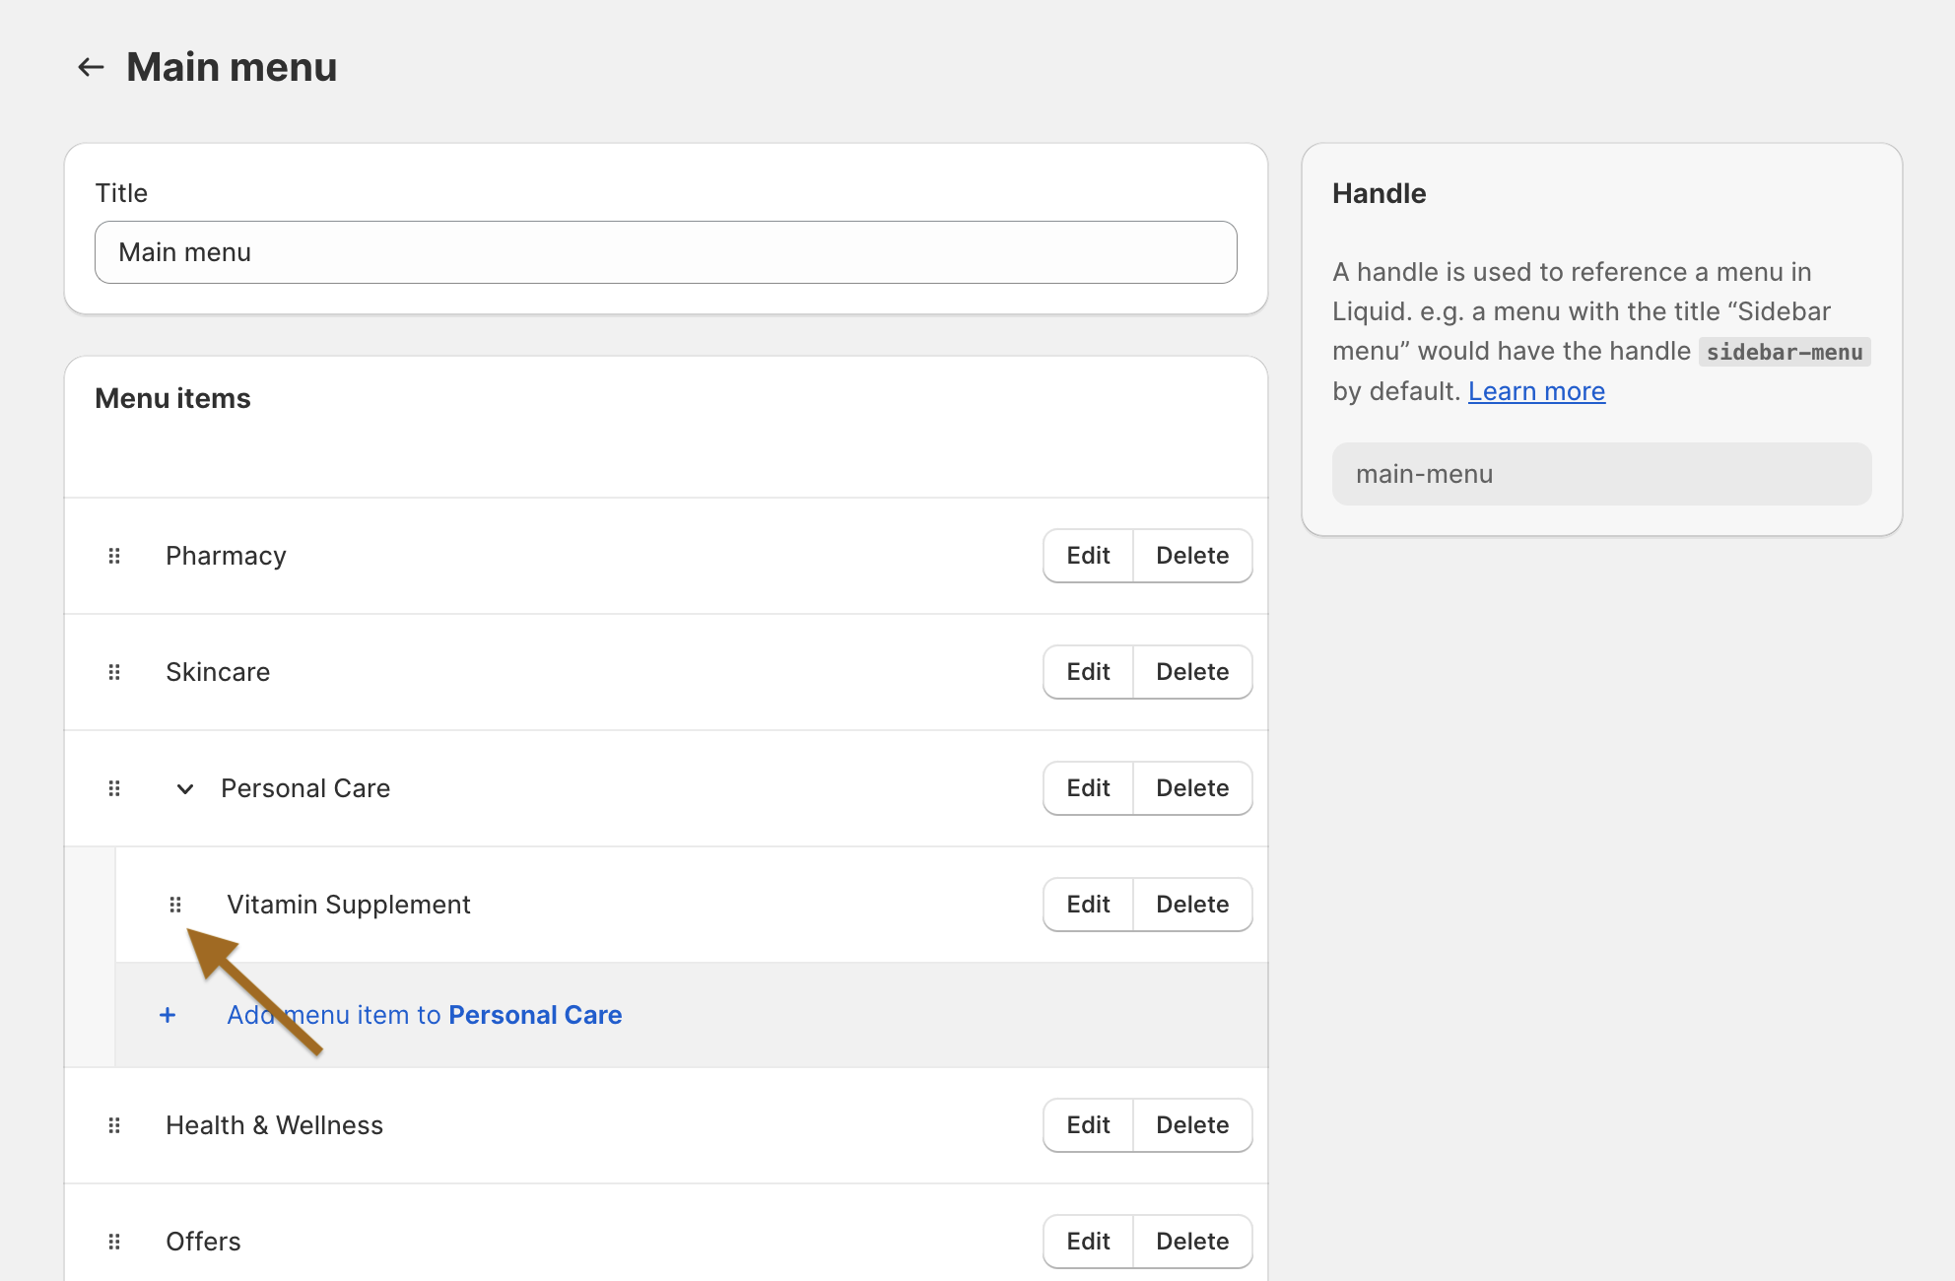The height and width of the screenshot is (1281, 1955).
Task: Delete the Skincare menu item
Action: pos(1192,672)
